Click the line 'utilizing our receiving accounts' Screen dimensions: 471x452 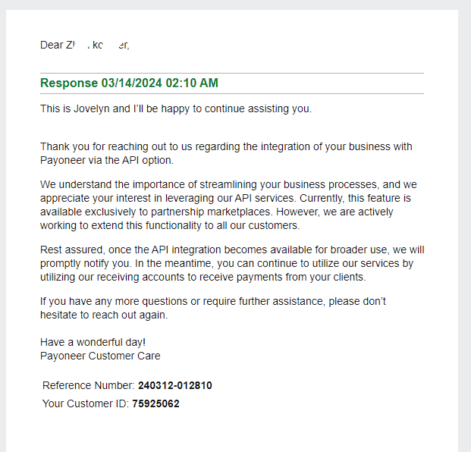(203, 277)
